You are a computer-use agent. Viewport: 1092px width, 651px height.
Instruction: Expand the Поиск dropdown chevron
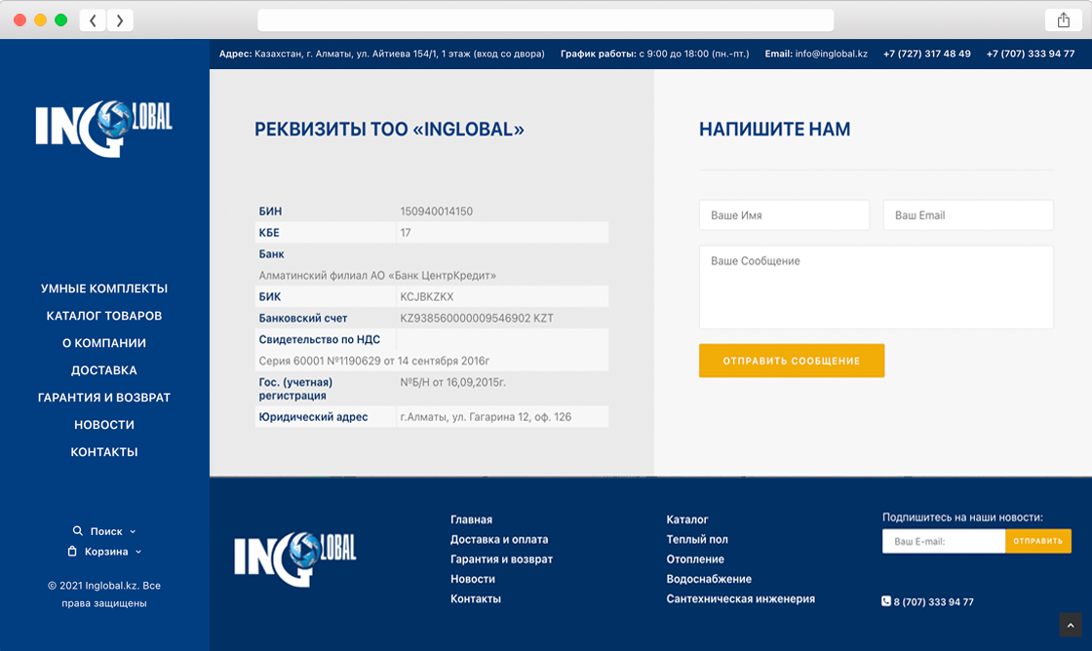(133, 532)
